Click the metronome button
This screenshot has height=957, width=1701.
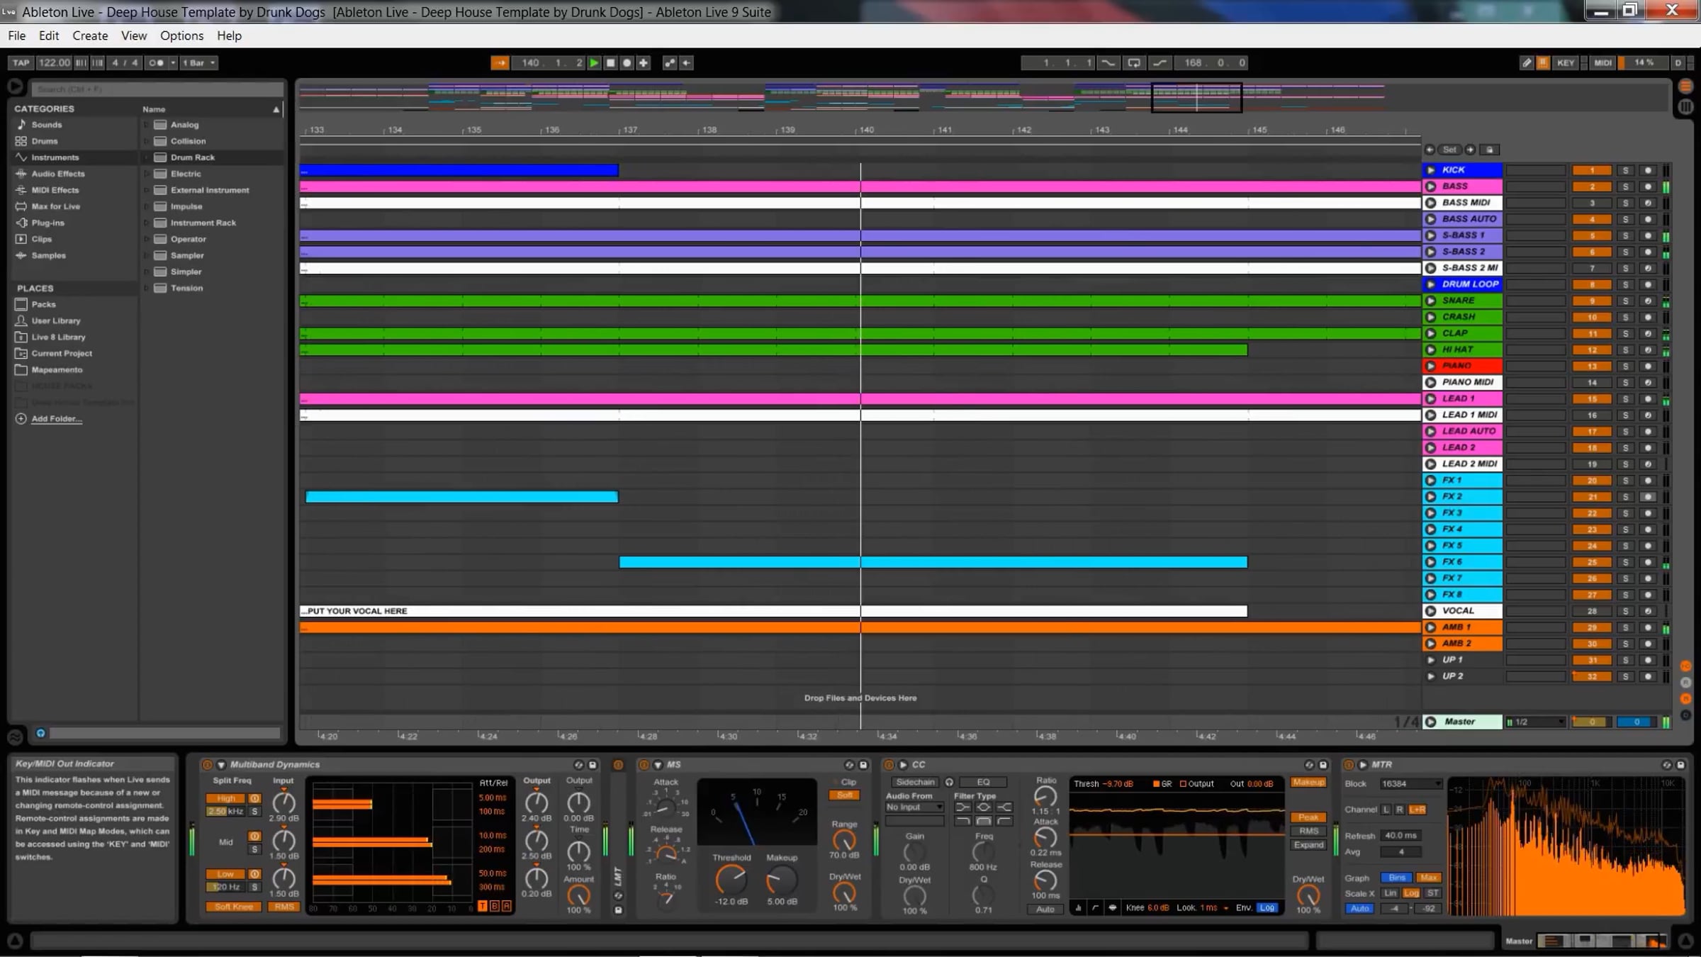pos(156,63)
